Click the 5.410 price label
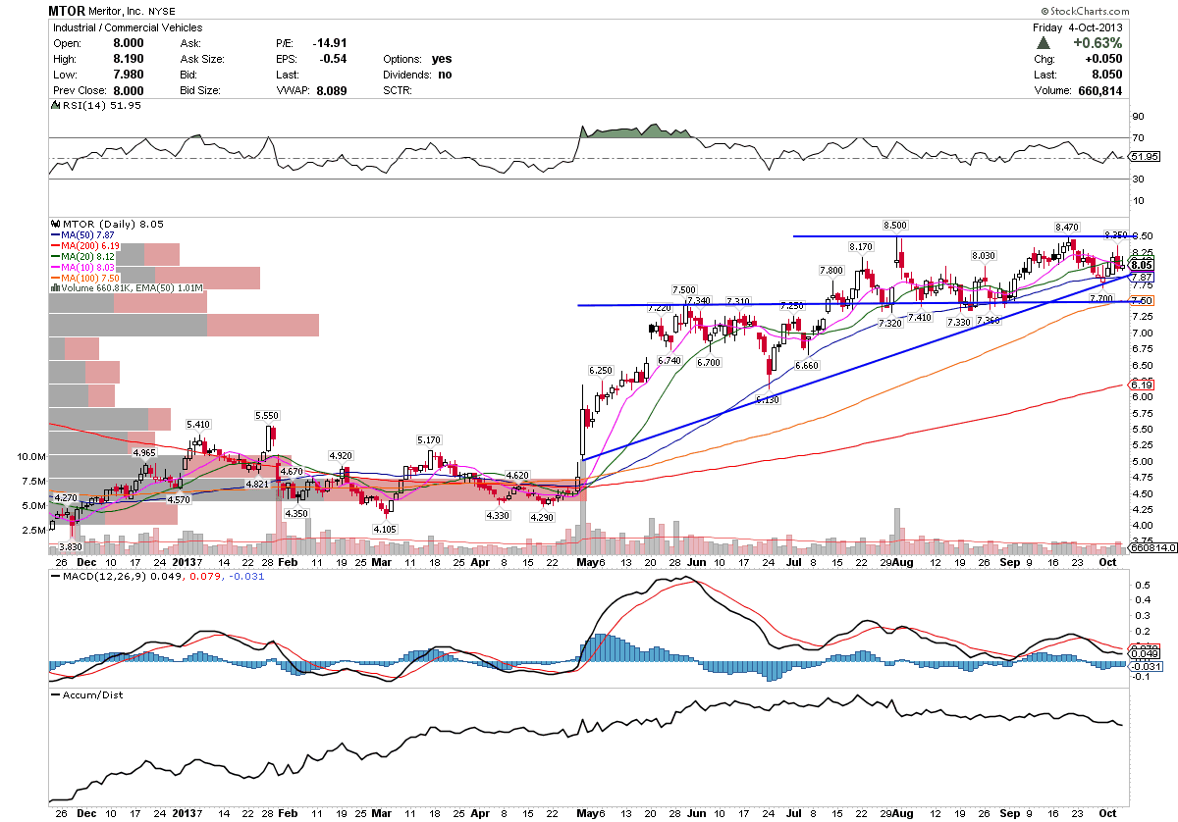This screenshot has height=822, width=1178. [200, 425]
